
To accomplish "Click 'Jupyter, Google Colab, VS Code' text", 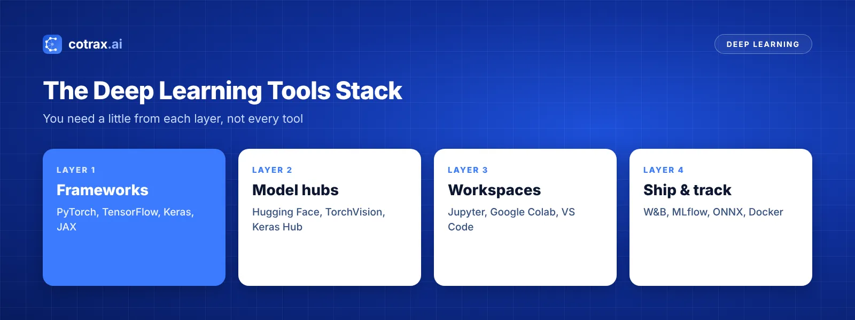I will click(x=511, y=219).
